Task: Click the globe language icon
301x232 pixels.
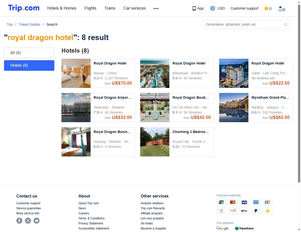Action: pos(212,8)
